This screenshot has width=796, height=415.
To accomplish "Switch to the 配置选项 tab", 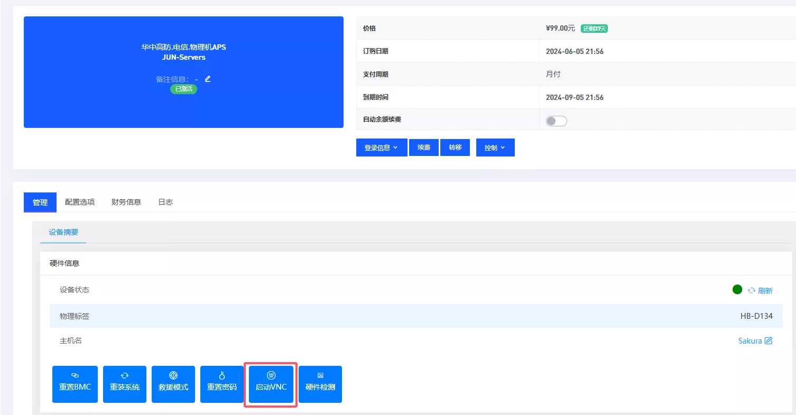I will click(x=80, y=202).
